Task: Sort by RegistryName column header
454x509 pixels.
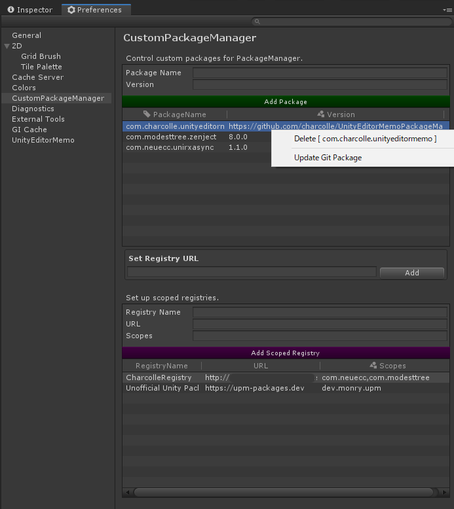Action: pyautogui.click(x=162, y=366)
